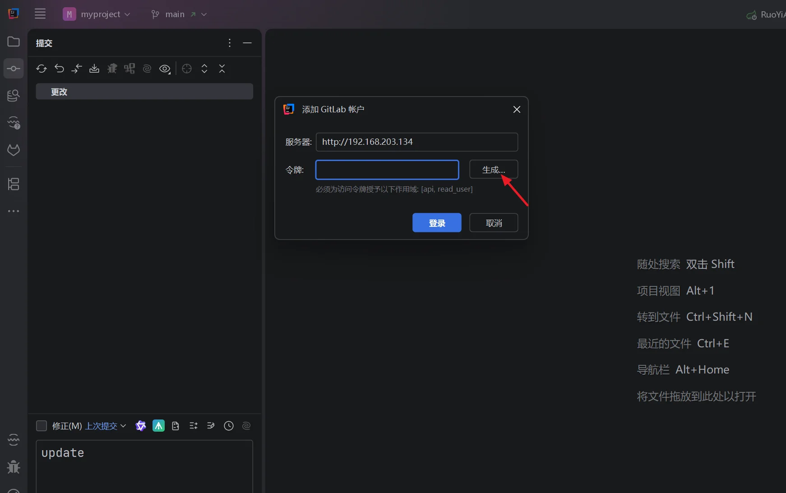Open the 上次提交 dropdown

106,426
